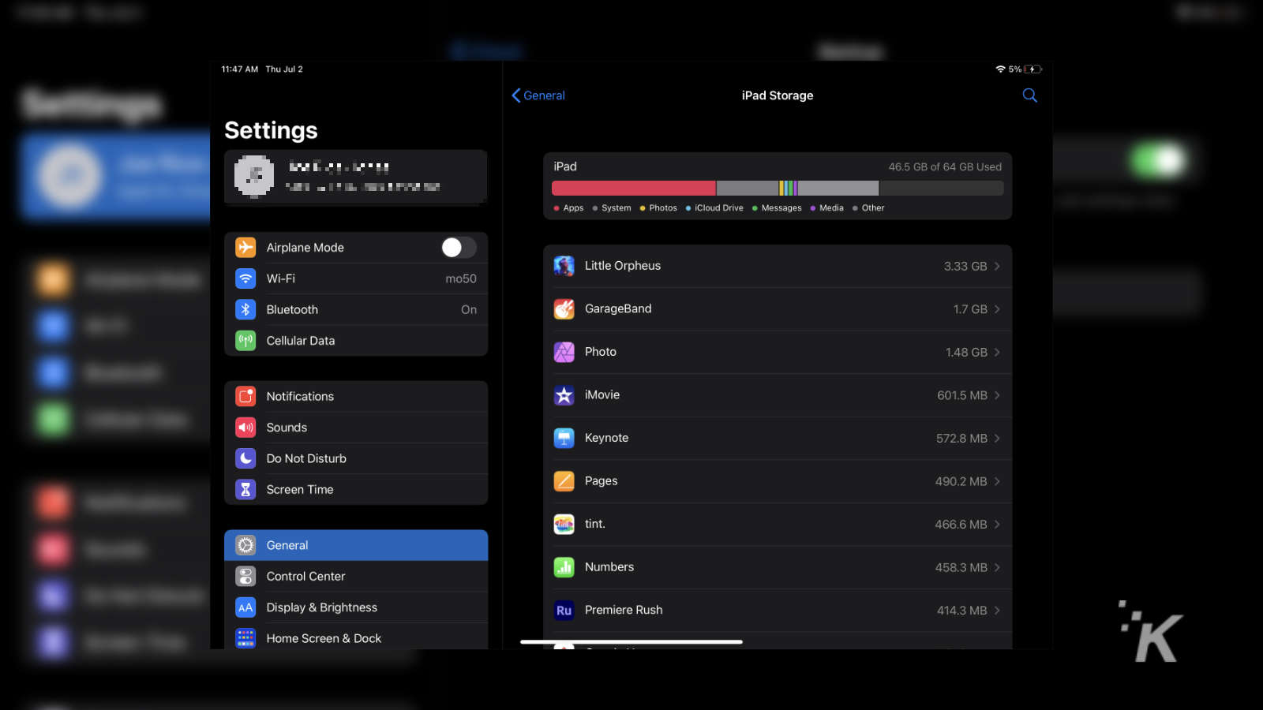Open the Notifications settings row
Viewport: 1263px width, 710px height.
pyautogui.click(x=356, y=396)
